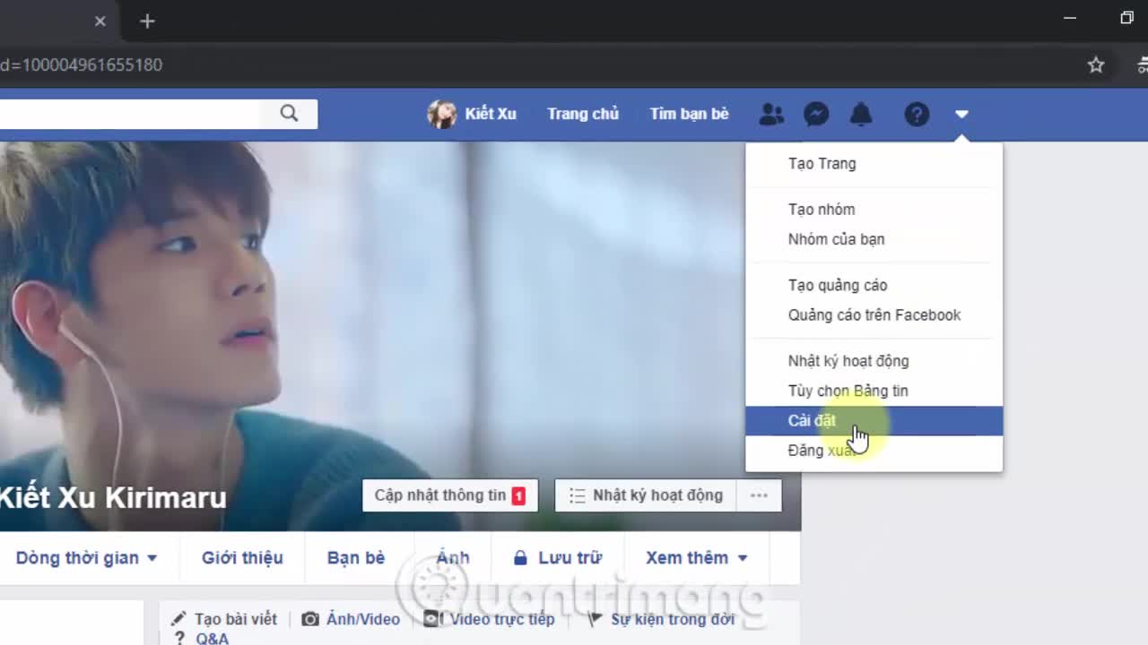Open the friend requests icon
The height and width of the screenshot is (645, 1148).
tap(771, 114)
